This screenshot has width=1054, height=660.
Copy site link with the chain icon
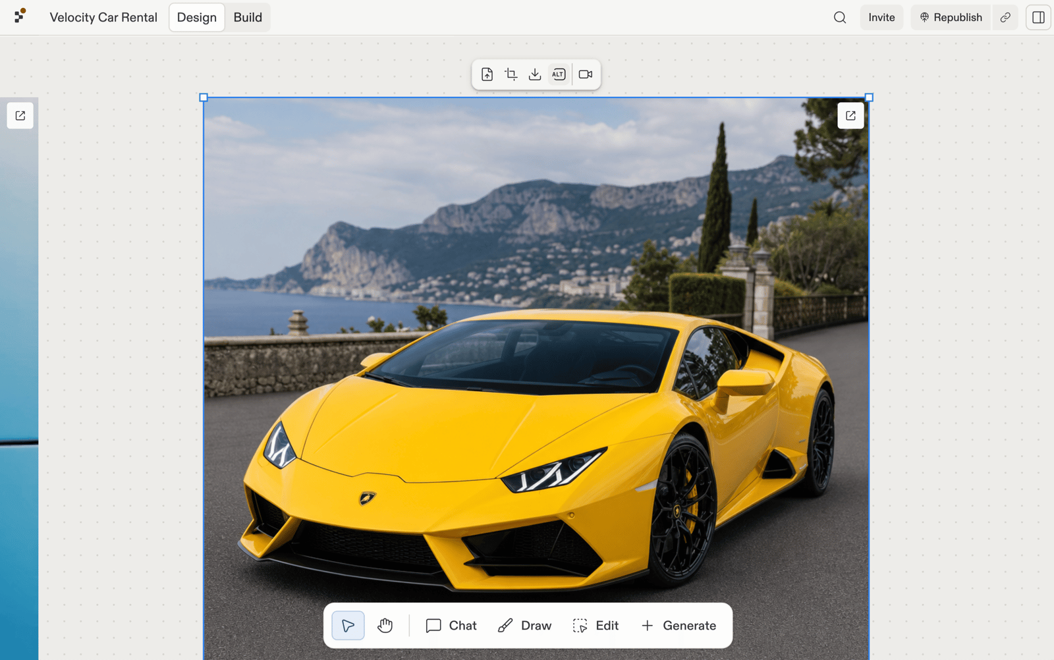coord(1005,17)
